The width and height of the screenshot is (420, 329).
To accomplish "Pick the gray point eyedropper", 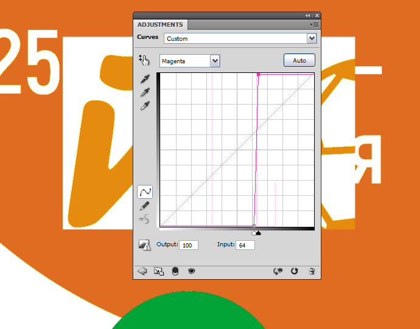I will (145, 92).
